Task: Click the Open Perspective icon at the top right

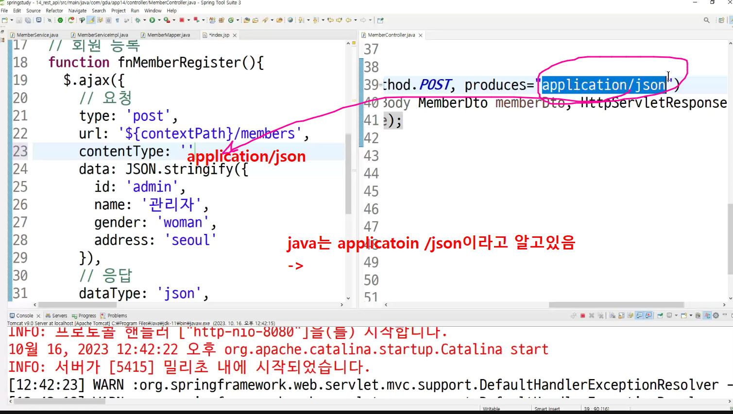Action: (721, 20)
